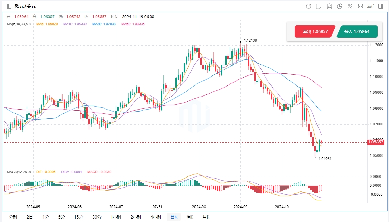This screenshot has height=222, width=389.
Task: Click the 买入 1.05864 buy button
Action: tap(357, 31)
